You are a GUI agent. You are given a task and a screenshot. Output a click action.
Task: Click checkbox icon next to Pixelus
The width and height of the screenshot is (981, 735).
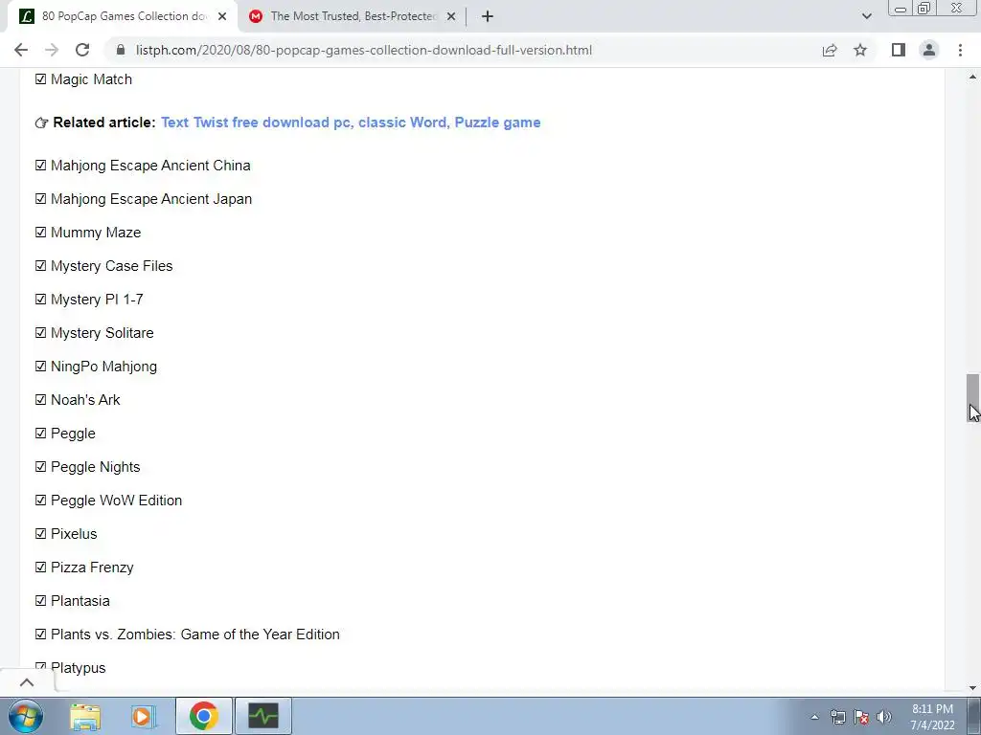coord(40,534)
